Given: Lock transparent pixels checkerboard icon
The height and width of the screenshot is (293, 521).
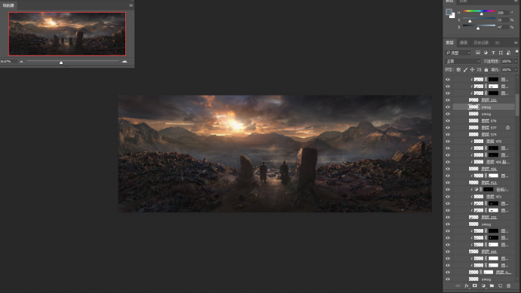Looking at the screenshot, I should 458,69.
